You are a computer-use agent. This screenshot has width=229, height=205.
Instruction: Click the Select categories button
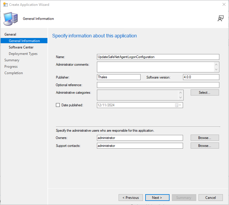pos(205,93)
